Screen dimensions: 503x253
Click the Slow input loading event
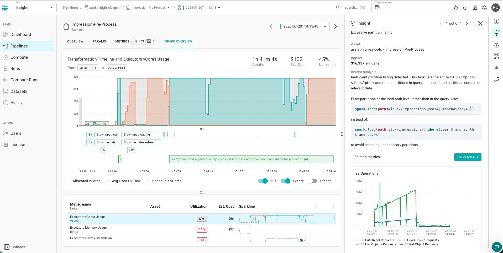point(142,134)
